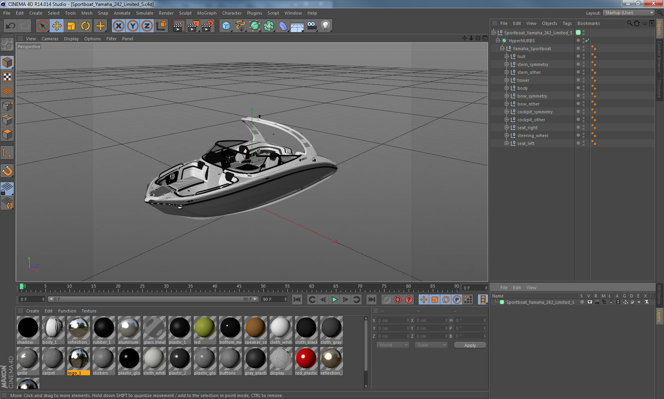The height and width of the screenshot is (399, 664).
Task: Open Object Manager Tags menu
Action: coord(567,23)
